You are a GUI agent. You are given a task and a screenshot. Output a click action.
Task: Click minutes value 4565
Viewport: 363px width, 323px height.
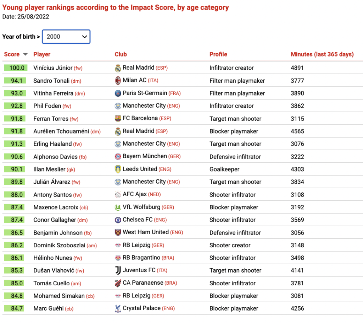(x=297, y=131)
